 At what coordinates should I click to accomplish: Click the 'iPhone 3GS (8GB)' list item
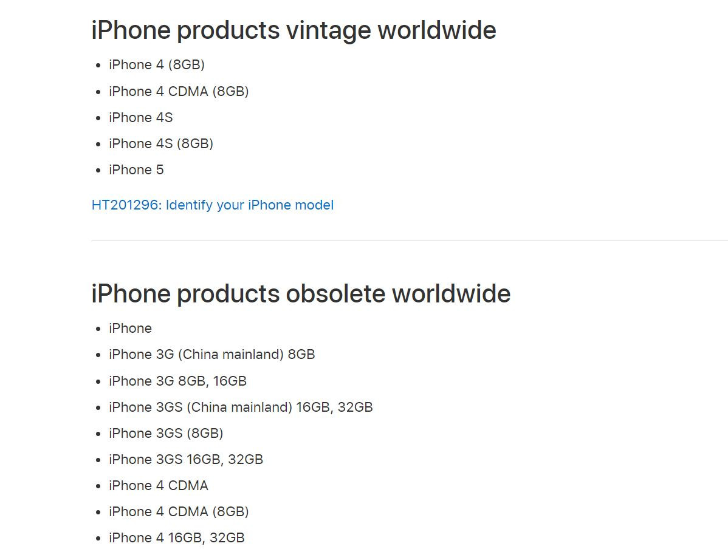point(166,433)
